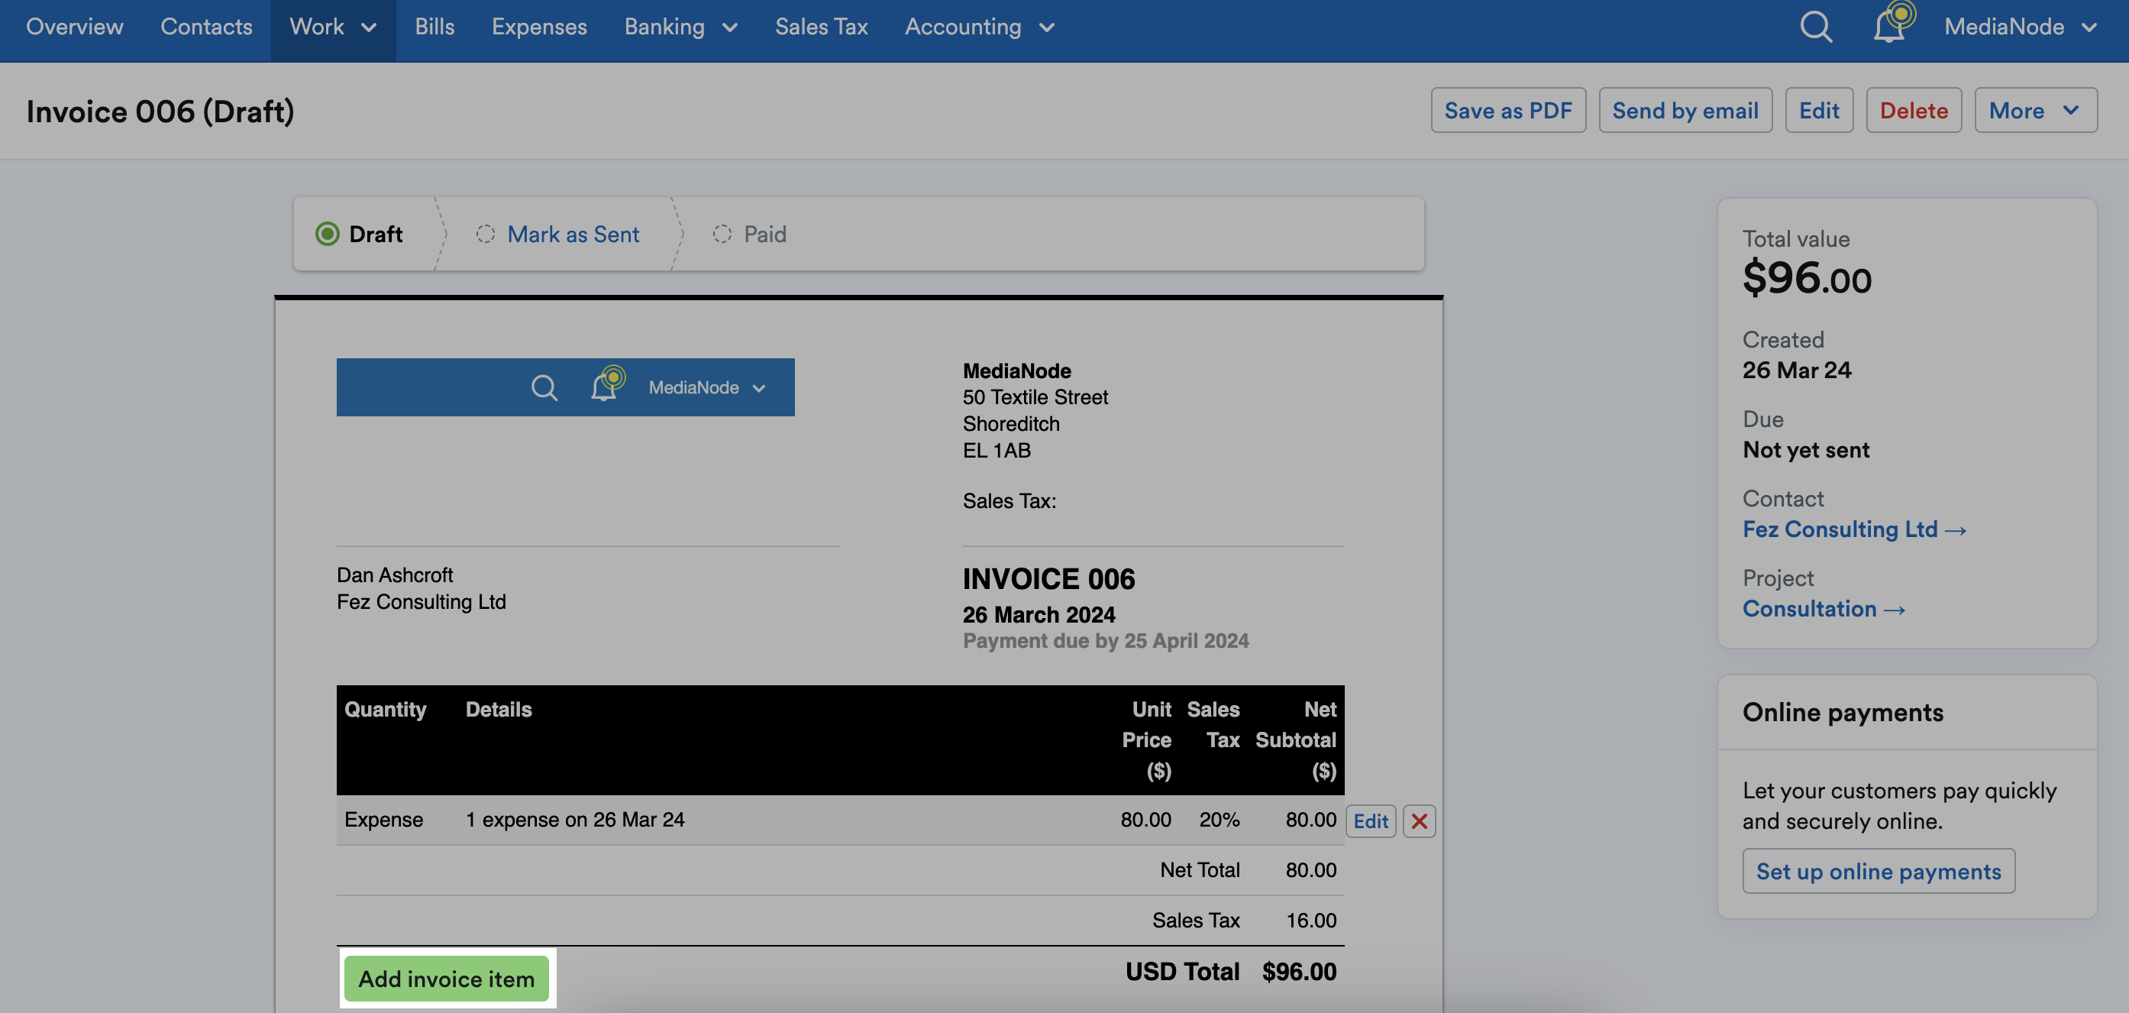Open the Work dropdown menu
The image size is (2129, 1013).
(333, 27)
